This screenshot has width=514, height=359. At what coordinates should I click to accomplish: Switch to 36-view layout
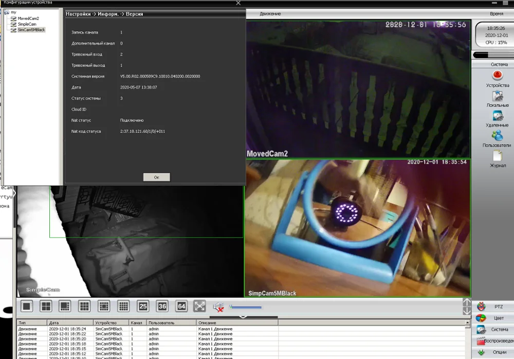tap(162, 306)
